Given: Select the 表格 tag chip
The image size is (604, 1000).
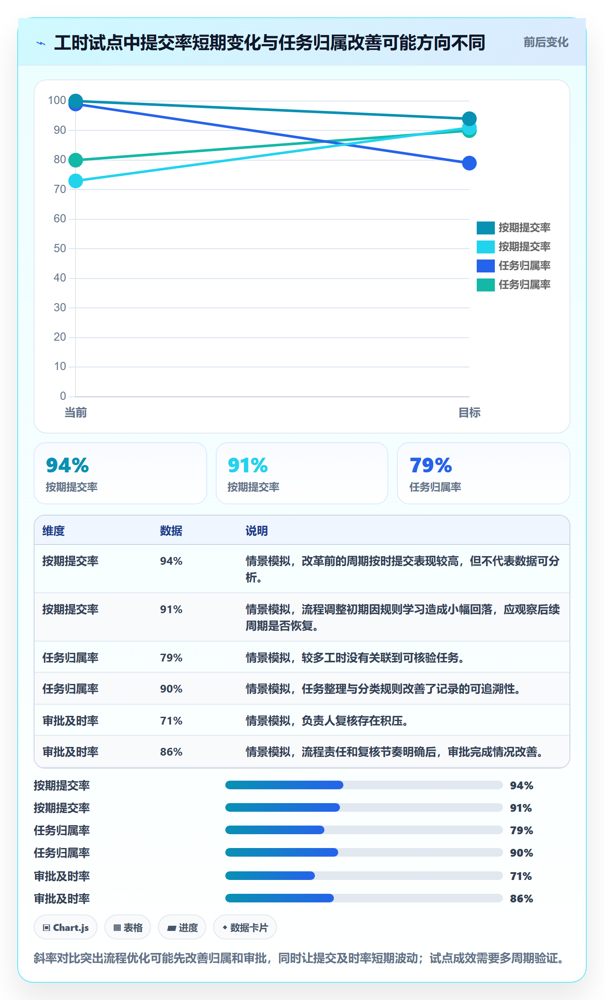Looking at the screenshot, I should [x=128, y=927].
